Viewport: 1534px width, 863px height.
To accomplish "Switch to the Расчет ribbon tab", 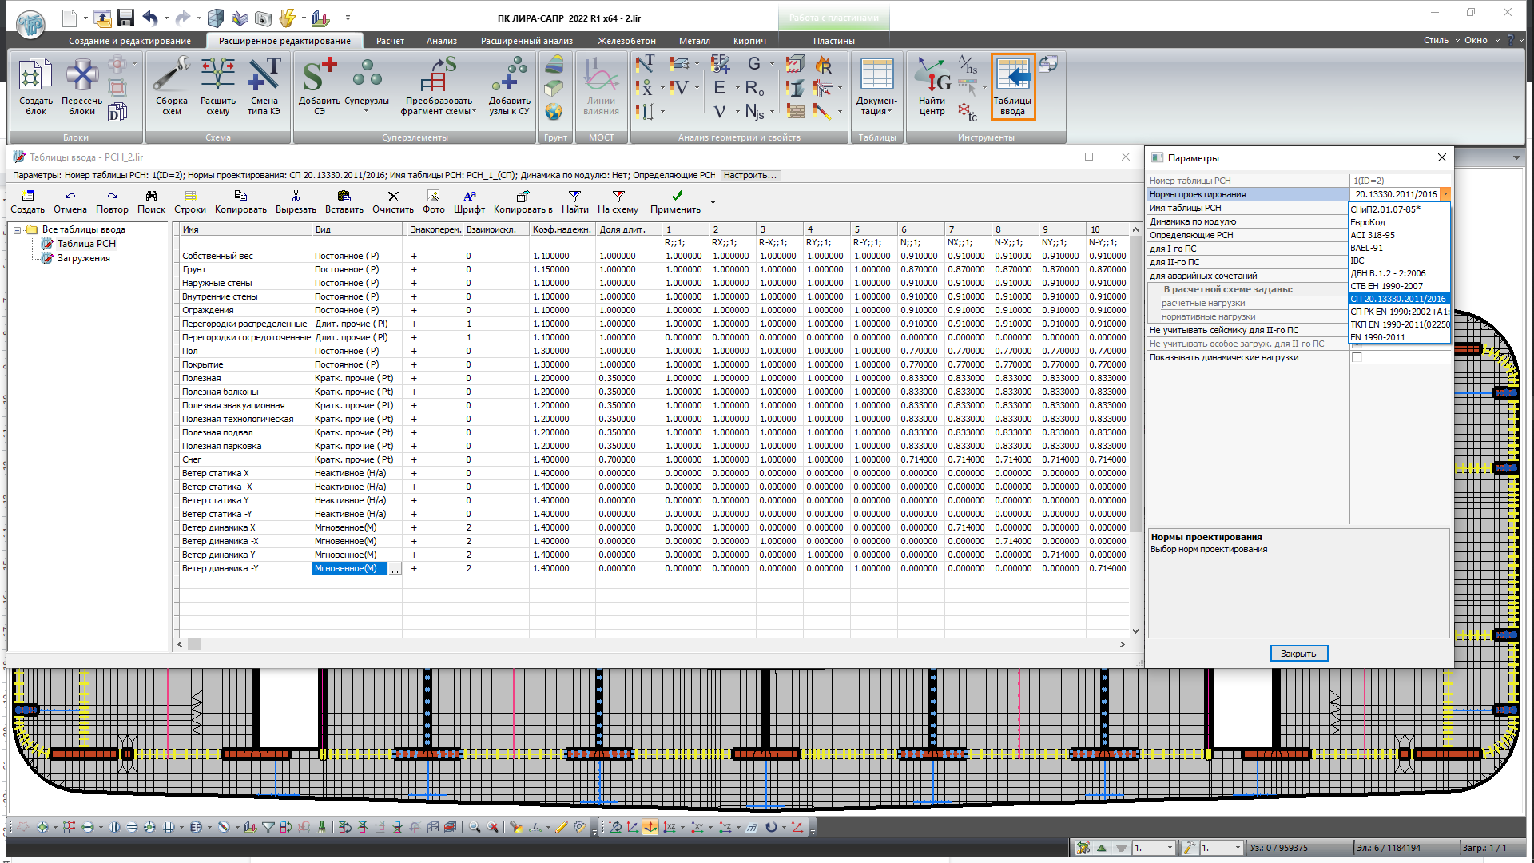I will [x=390, y=41].
